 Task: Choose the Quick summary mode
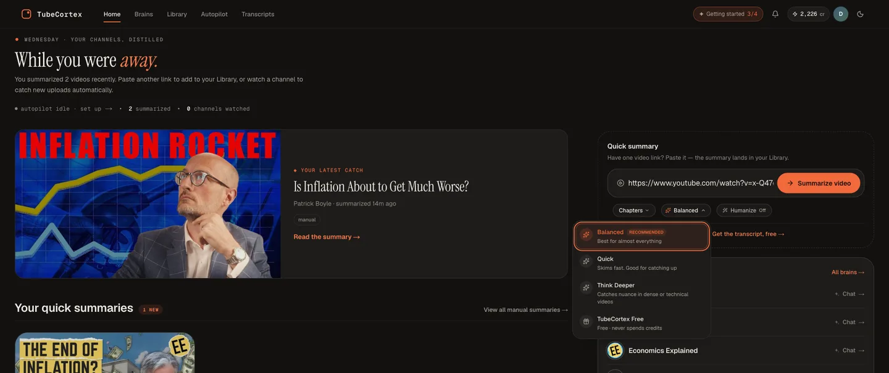[x=641, y=263]
